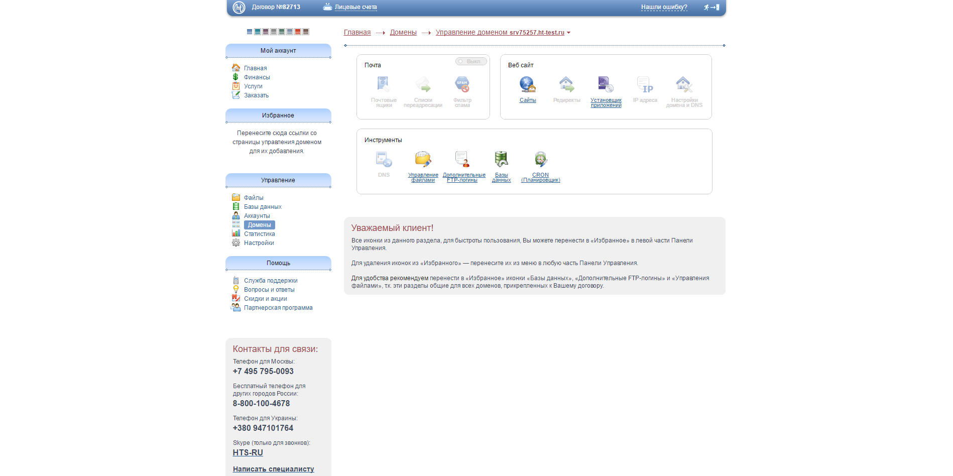The height and width of the screenshot is (476, 953).
Task: Open the CRON scheduler clock icon
Action: (x=540, y=159)
